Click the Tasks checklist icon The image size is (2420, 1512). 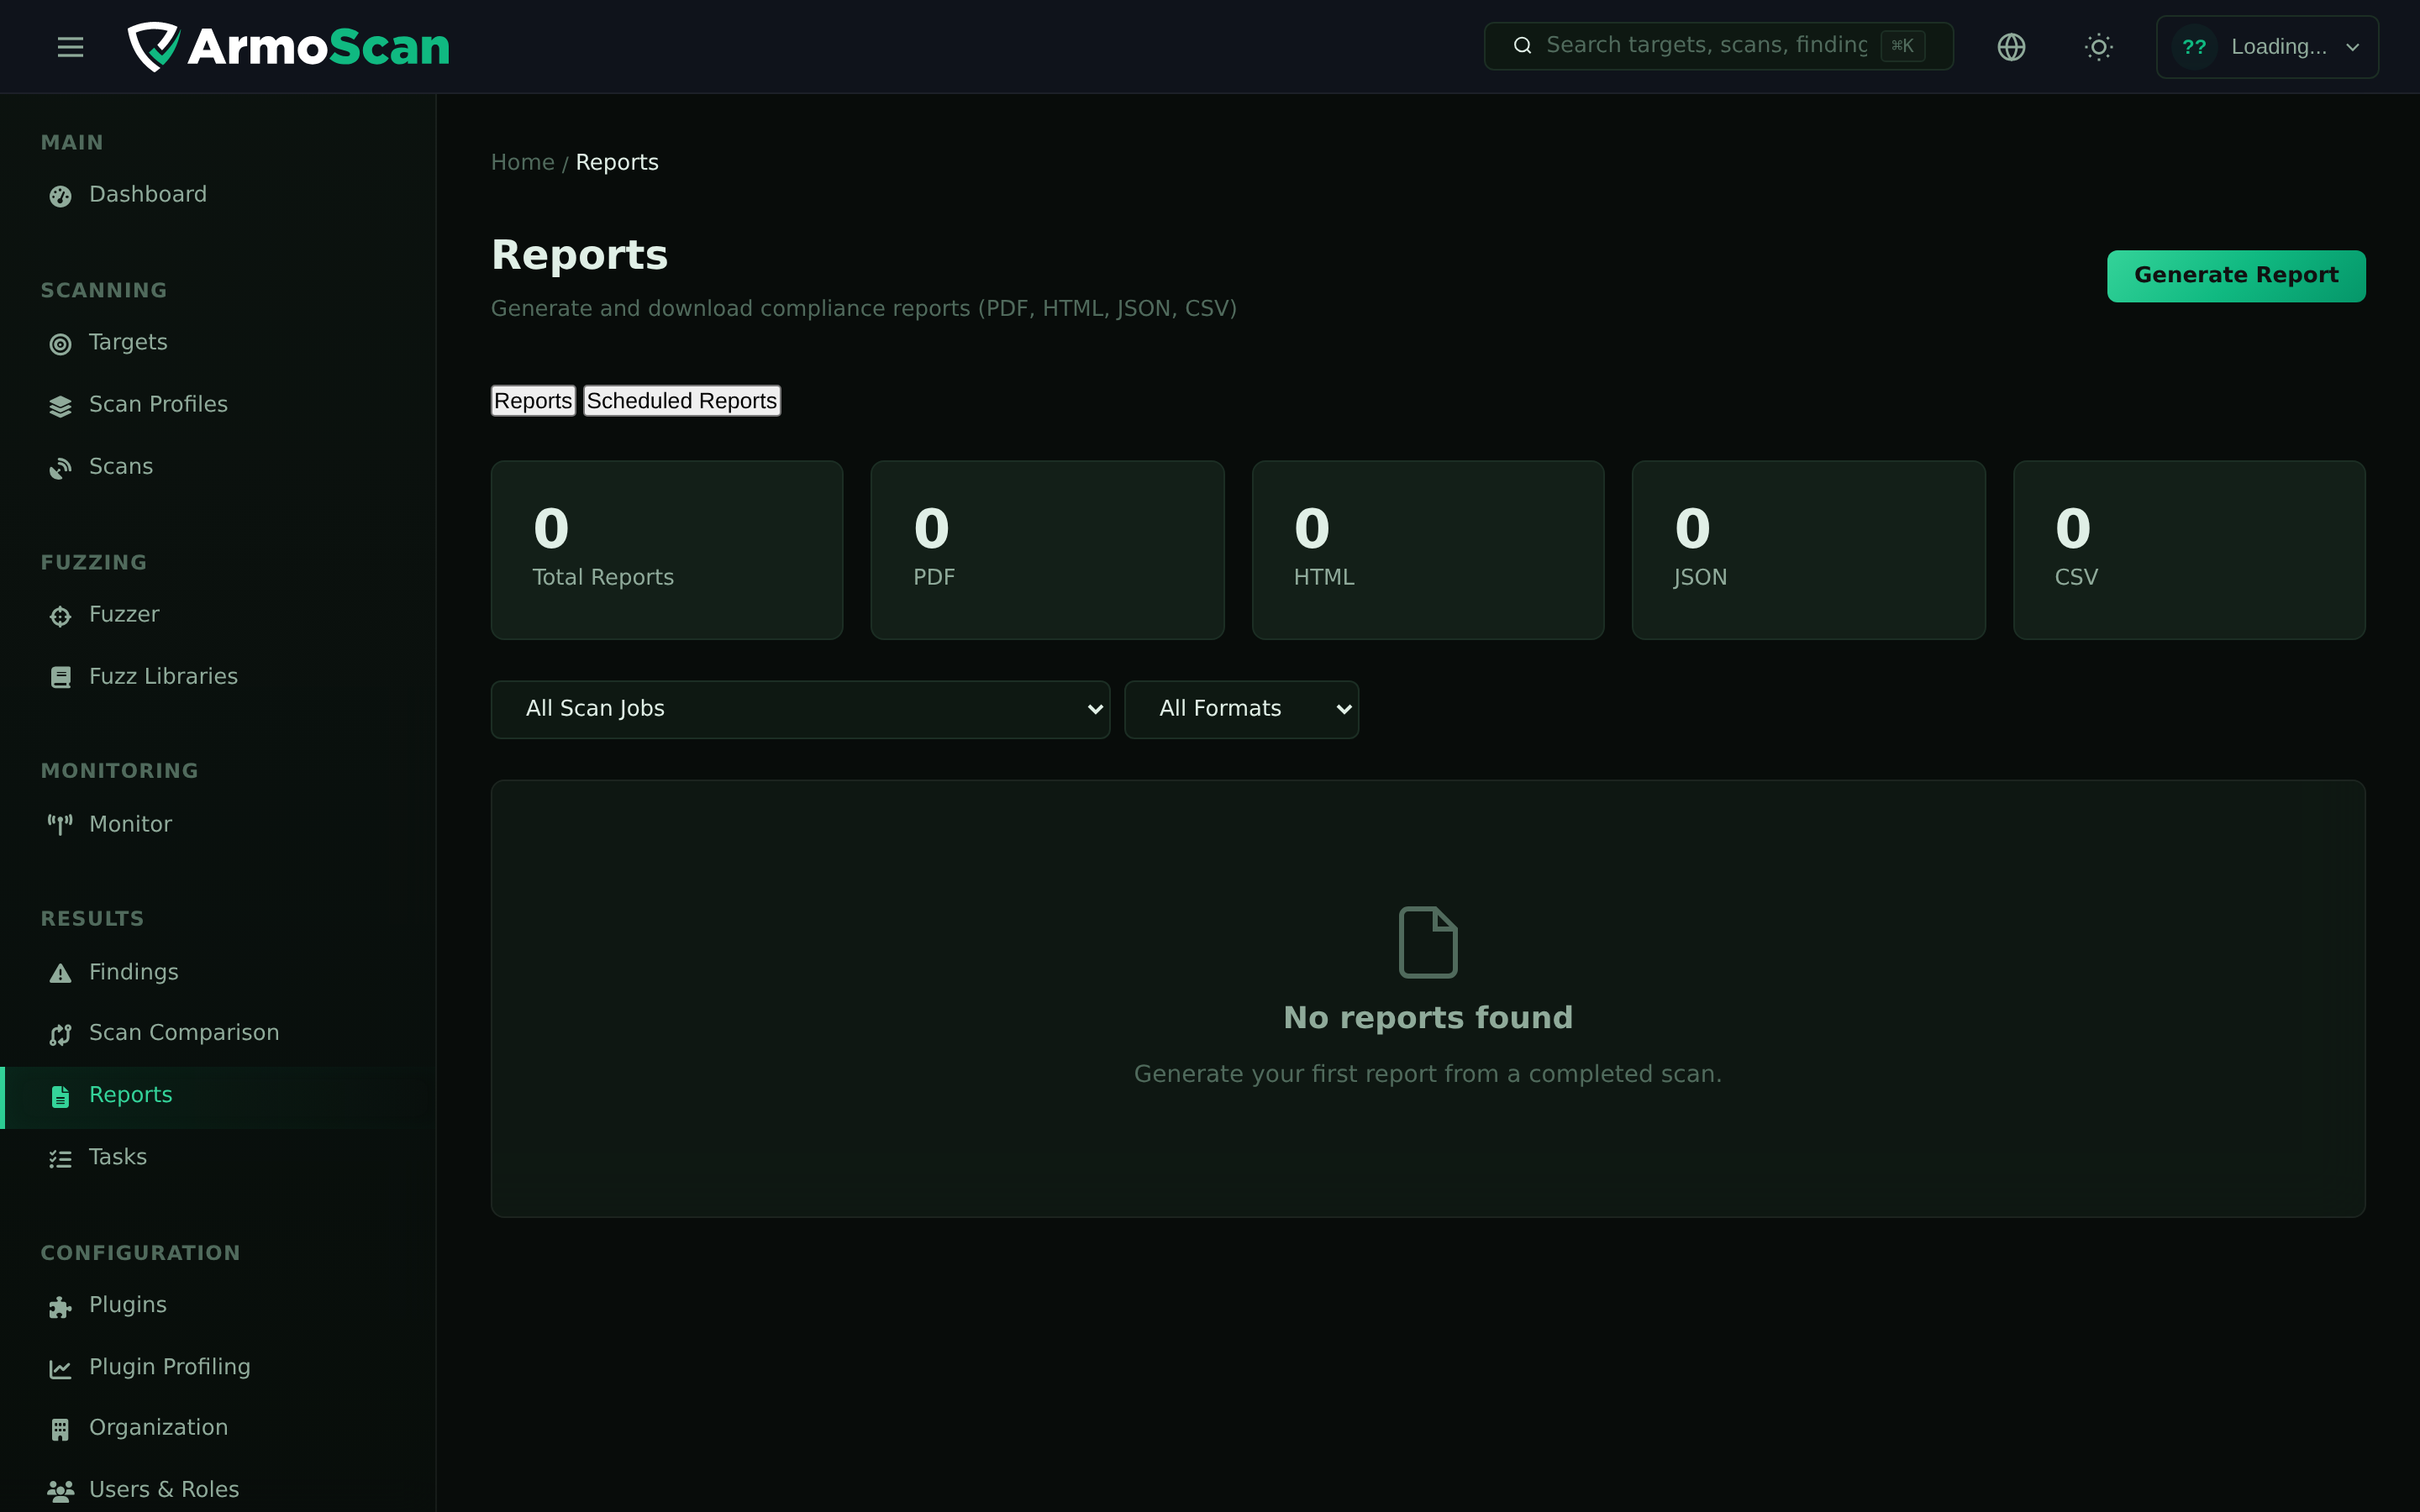tap(60, 1158)
